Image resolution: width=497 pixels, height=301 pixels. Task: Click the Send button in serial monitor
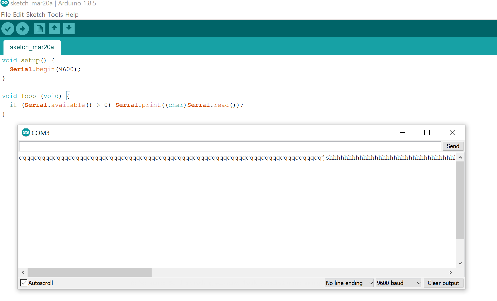[453, 146]
